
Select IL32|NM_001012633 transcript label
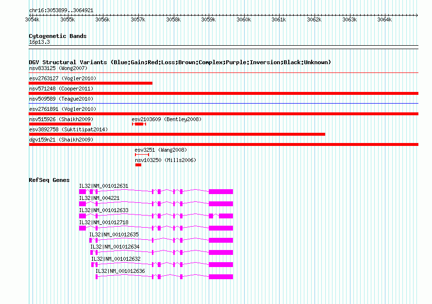tap(103, 211)
